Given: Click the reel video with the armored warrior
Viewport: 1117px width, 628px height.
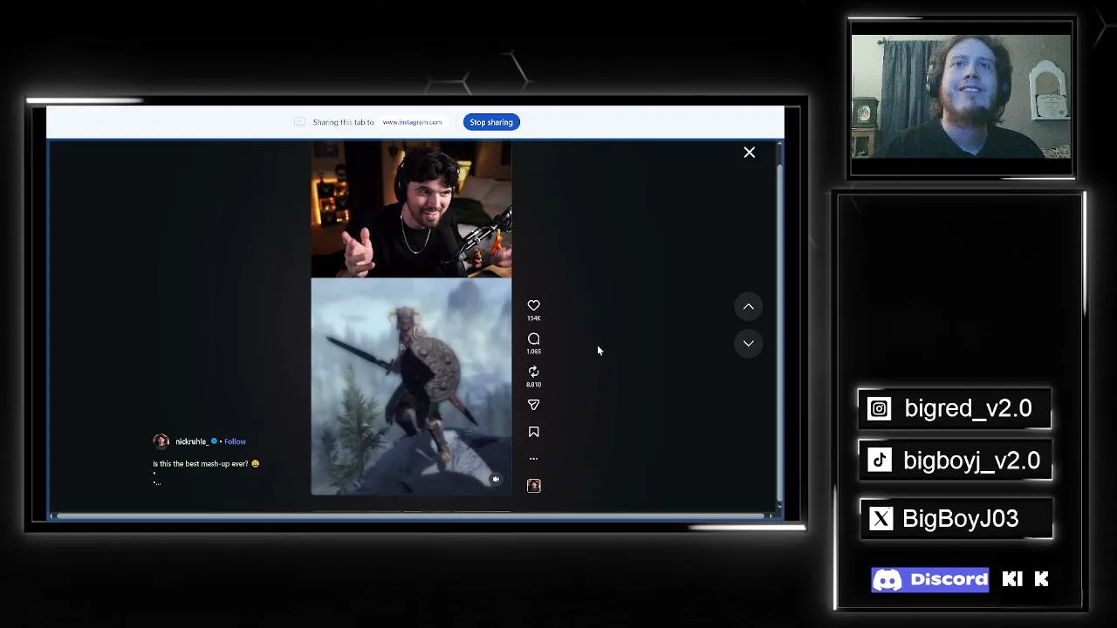Looking at the screenshot, I should point(411,386).
